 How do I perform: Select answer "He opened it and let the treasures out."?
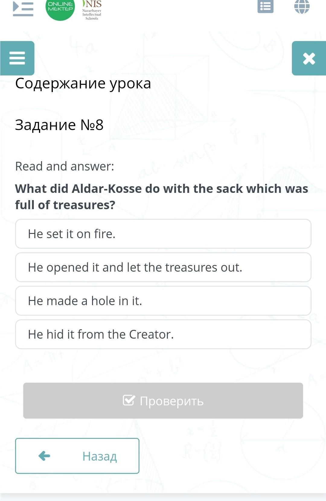(x=163, y=267)
